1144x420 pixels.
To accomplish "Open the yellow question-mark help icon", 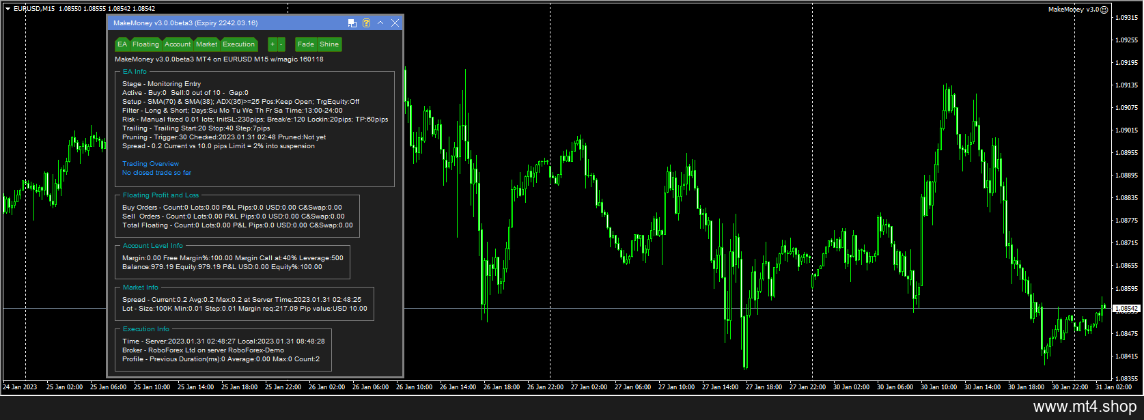I will pos(366,23).
